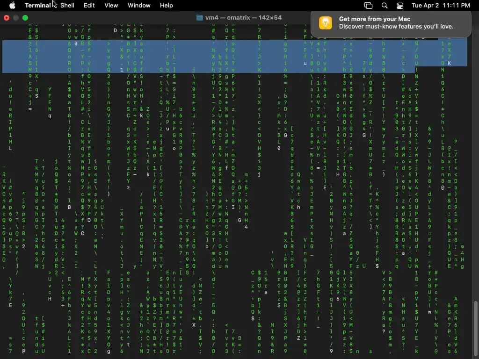Open the Window menu
This screenshot has height=359, width=479.
[x=139, y=5]
